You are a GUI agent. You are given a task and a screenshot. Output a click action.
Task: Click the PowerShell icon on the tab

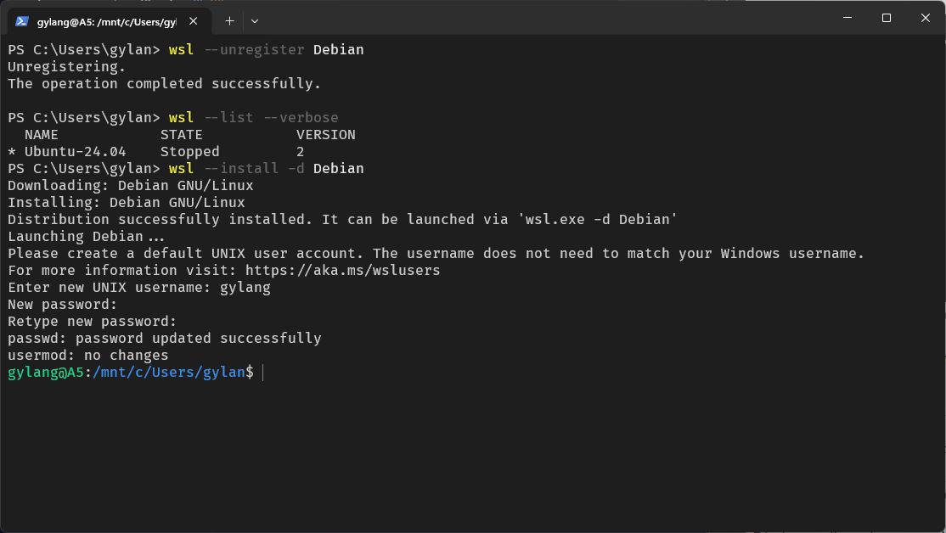[22, 20]
